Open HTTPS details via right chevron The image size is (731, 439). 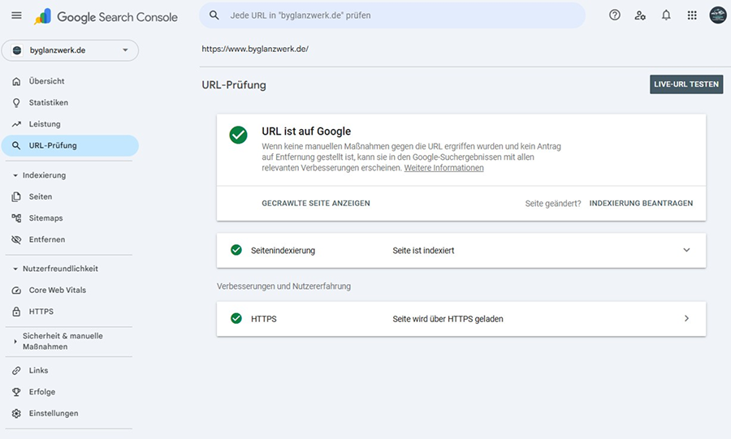[686, 318]
